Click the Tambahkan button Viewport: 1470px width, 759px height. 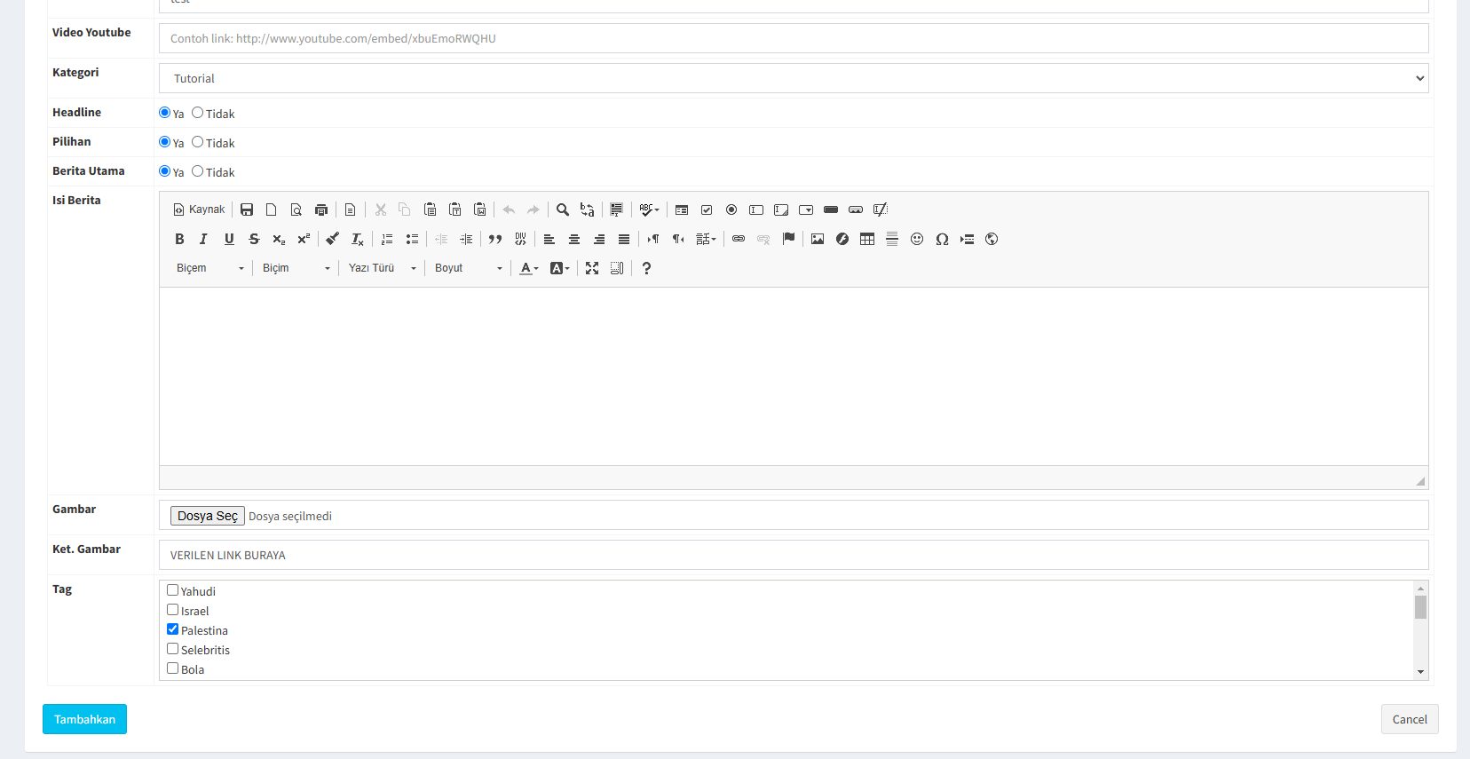84,719
